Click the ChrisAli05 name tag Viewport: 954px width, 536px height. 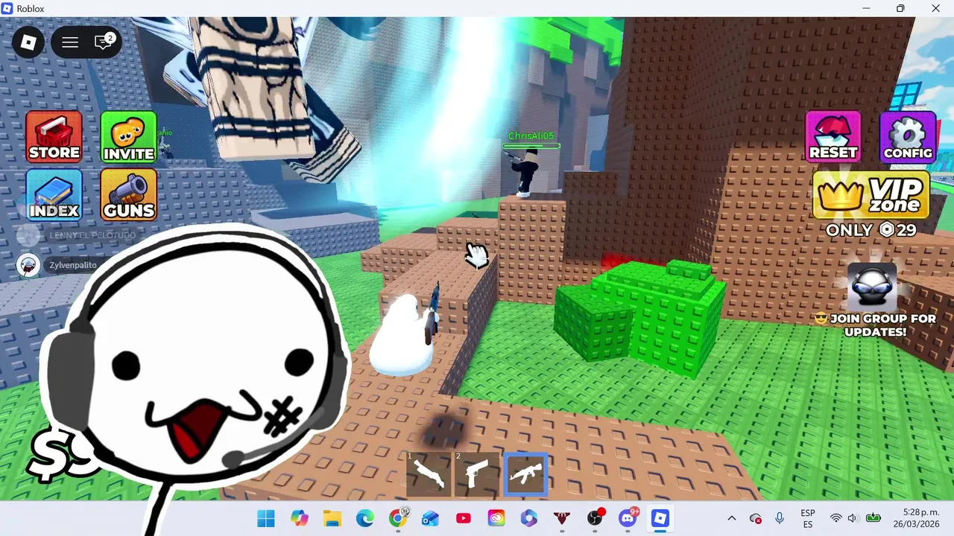point(531,136)
